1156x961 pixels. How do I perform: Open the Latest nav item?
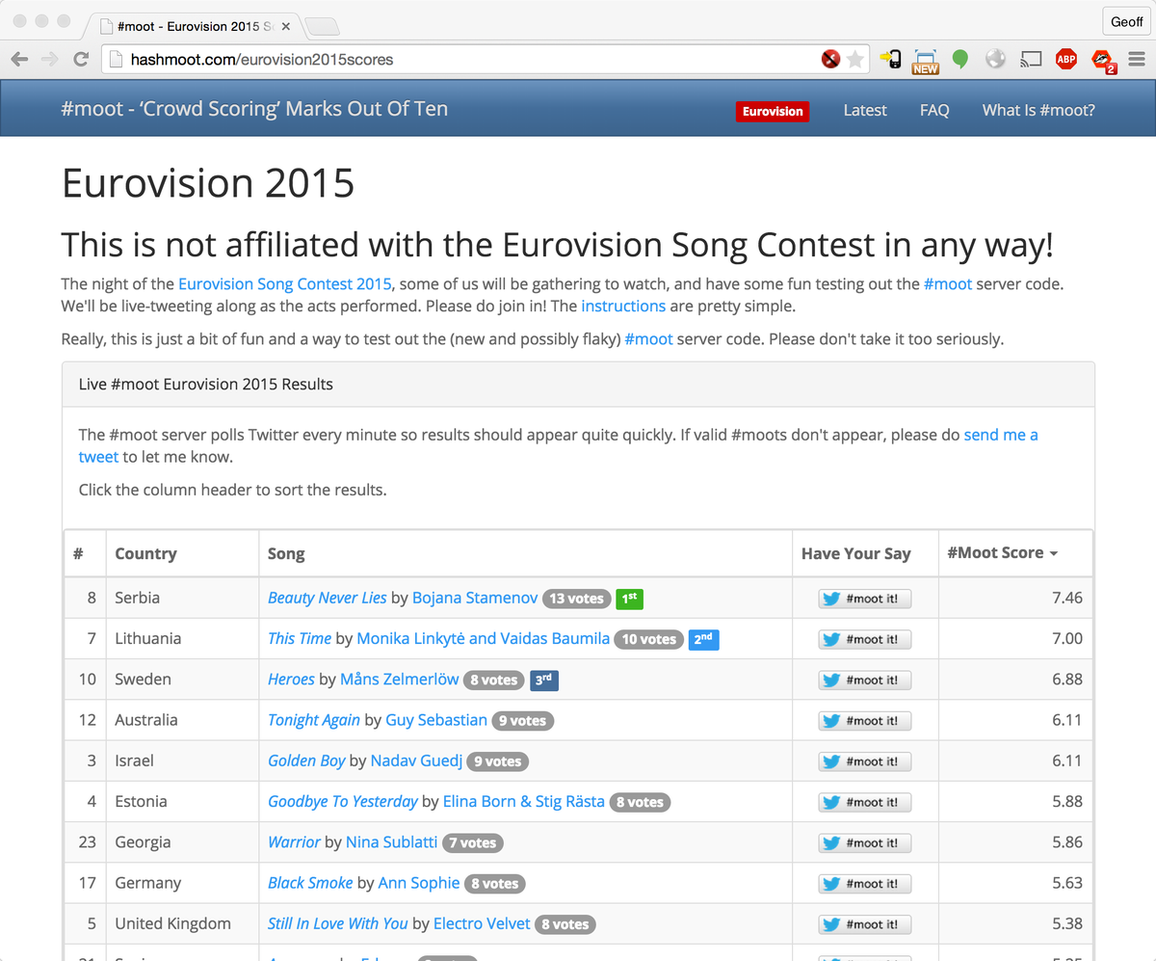(x=865, y=110)
